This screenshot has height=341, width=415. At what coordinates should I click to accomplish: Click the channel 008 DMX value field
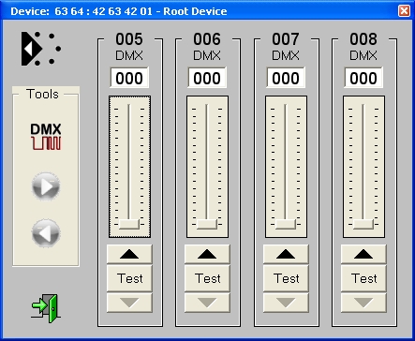363,78
